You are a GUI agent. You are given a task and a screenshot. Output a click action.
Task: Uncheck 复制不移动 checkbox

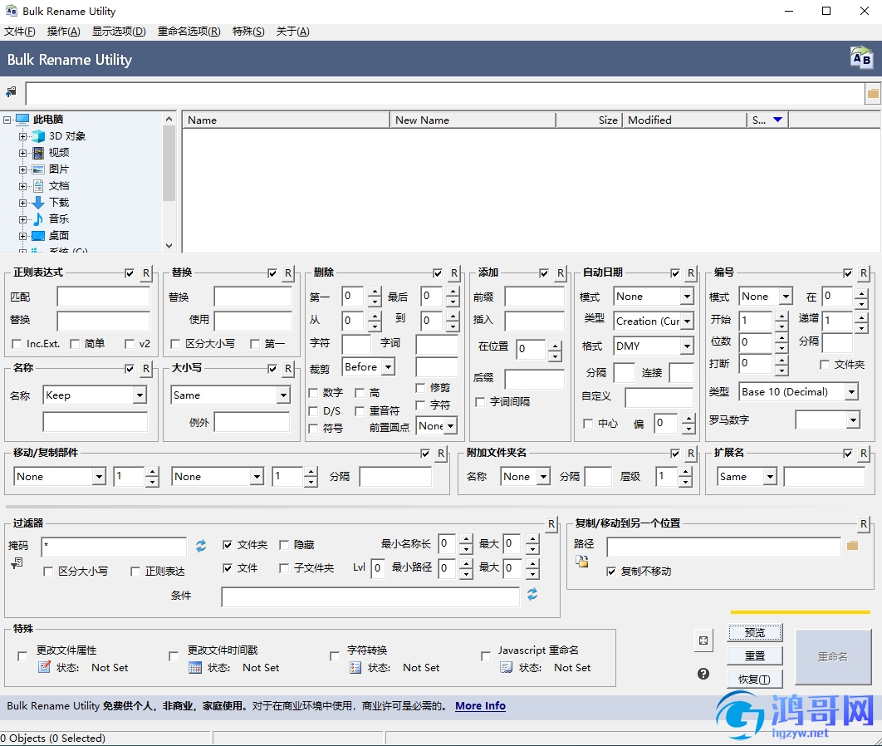[x=611, y=572]
